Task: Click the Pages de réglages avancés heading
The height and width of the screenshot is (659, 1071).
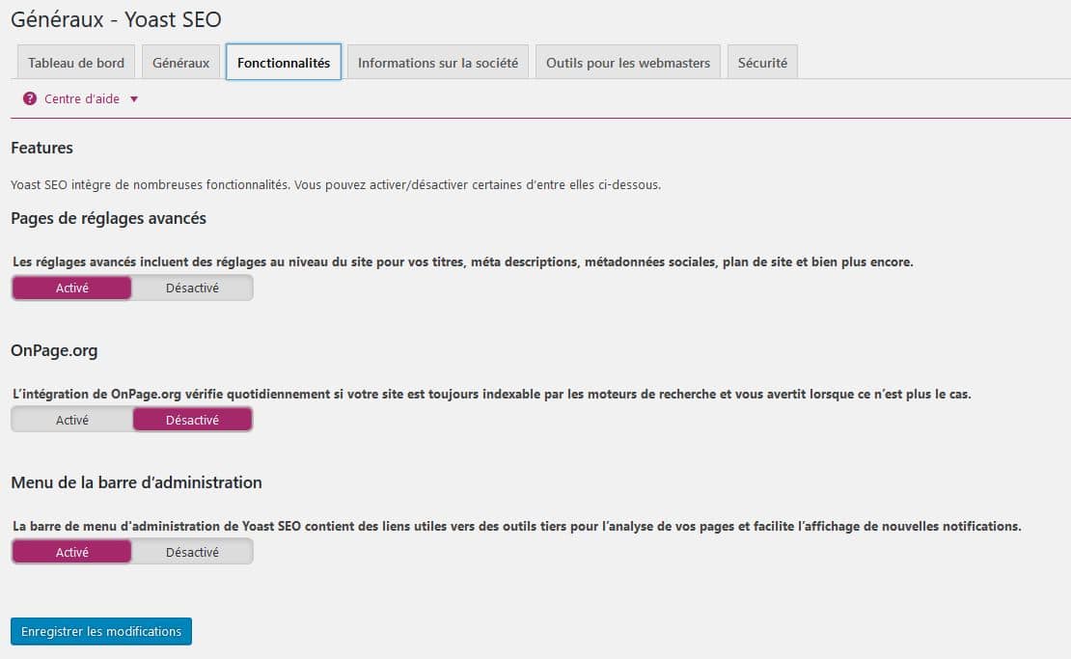Action: pos(109,218)
